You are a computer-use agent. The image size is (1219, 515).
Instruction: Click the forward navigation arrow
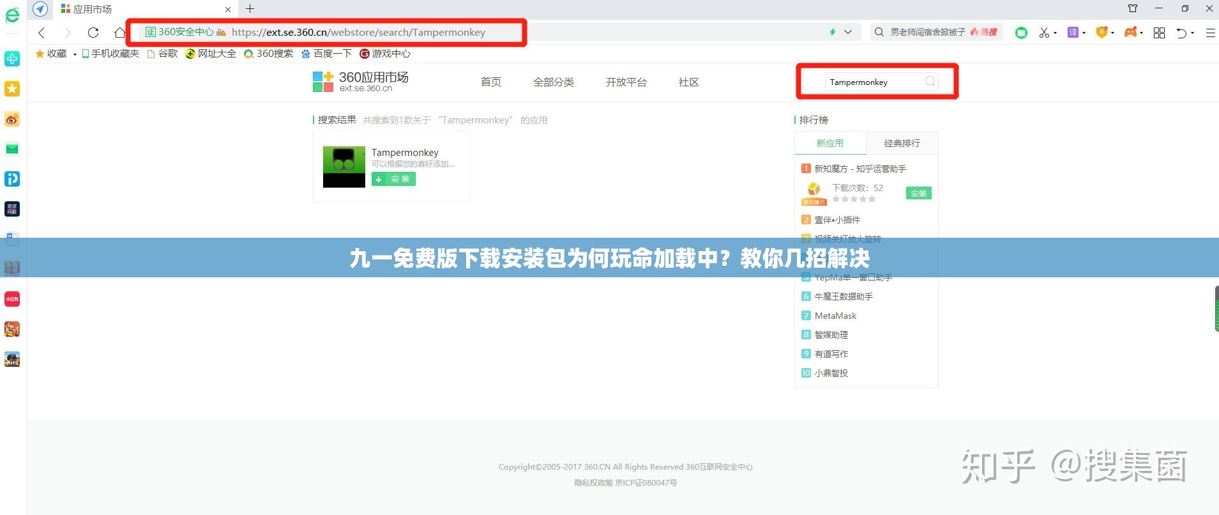point(68,33)
